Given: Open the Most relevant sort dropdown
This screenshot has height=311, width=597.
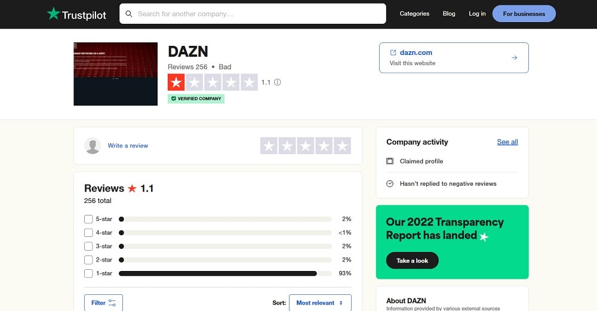Looking at the screenshot, I should pyautogui.click(x=320, y=303).
